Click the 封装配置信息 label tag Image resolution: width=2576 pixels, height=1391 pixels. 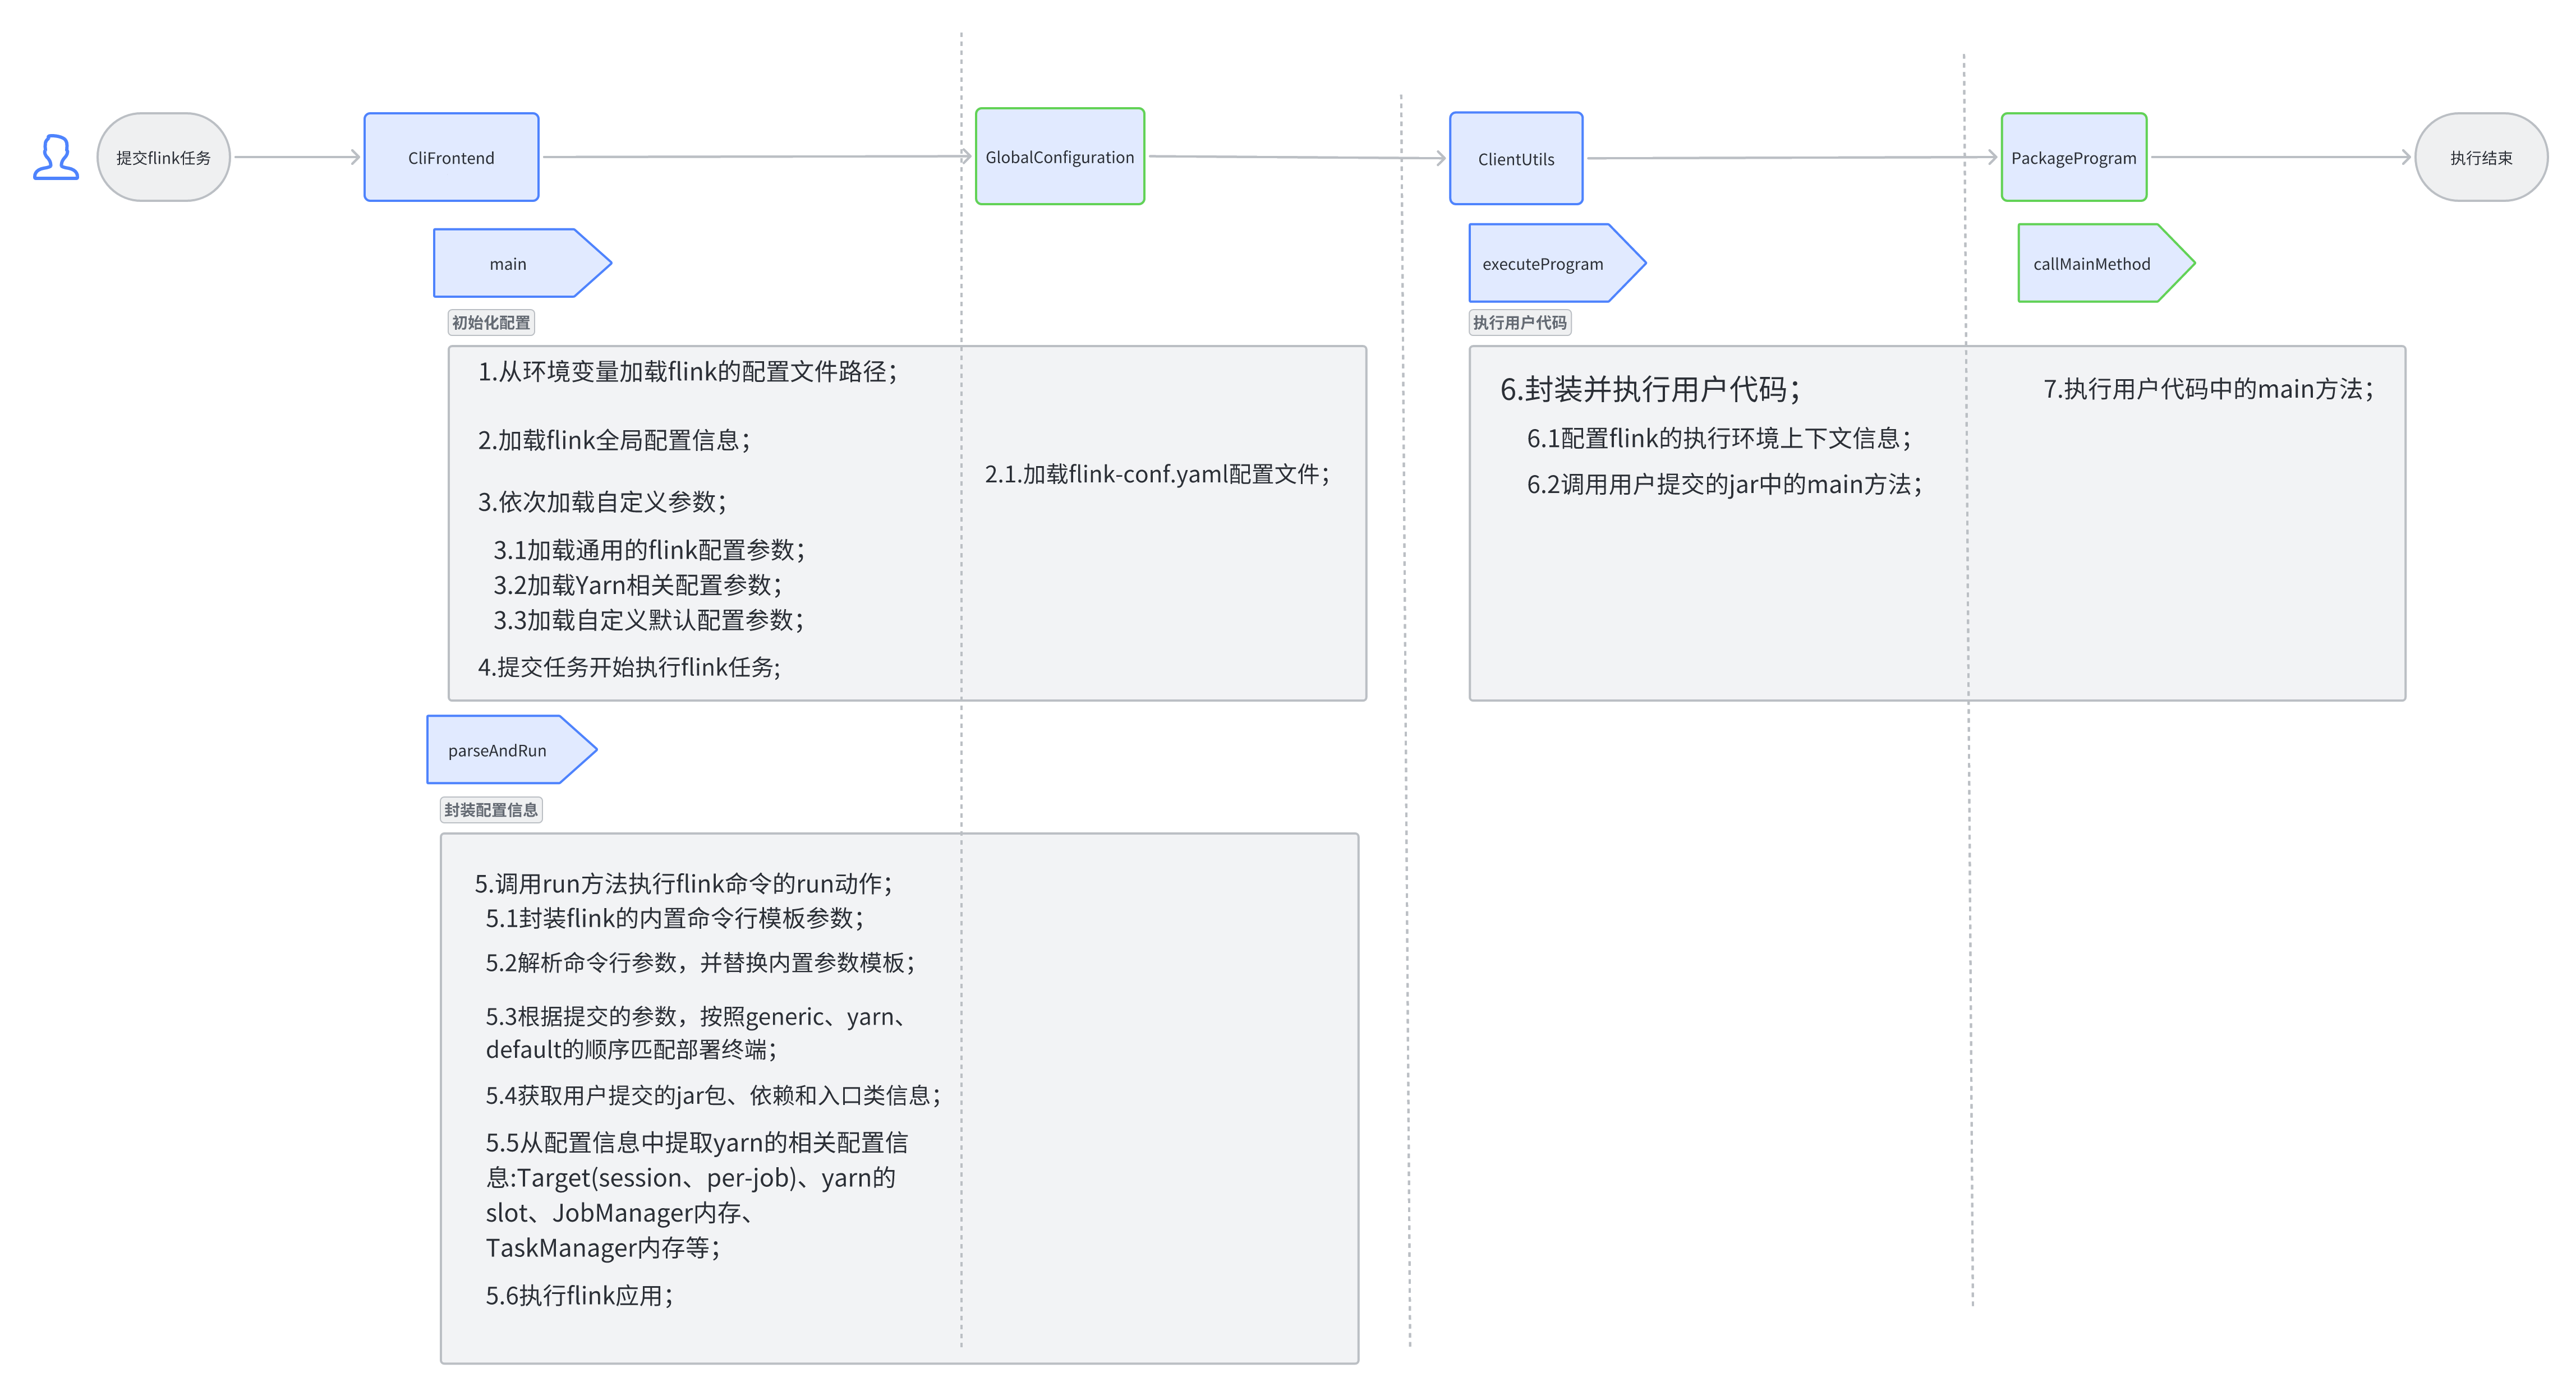491,809
